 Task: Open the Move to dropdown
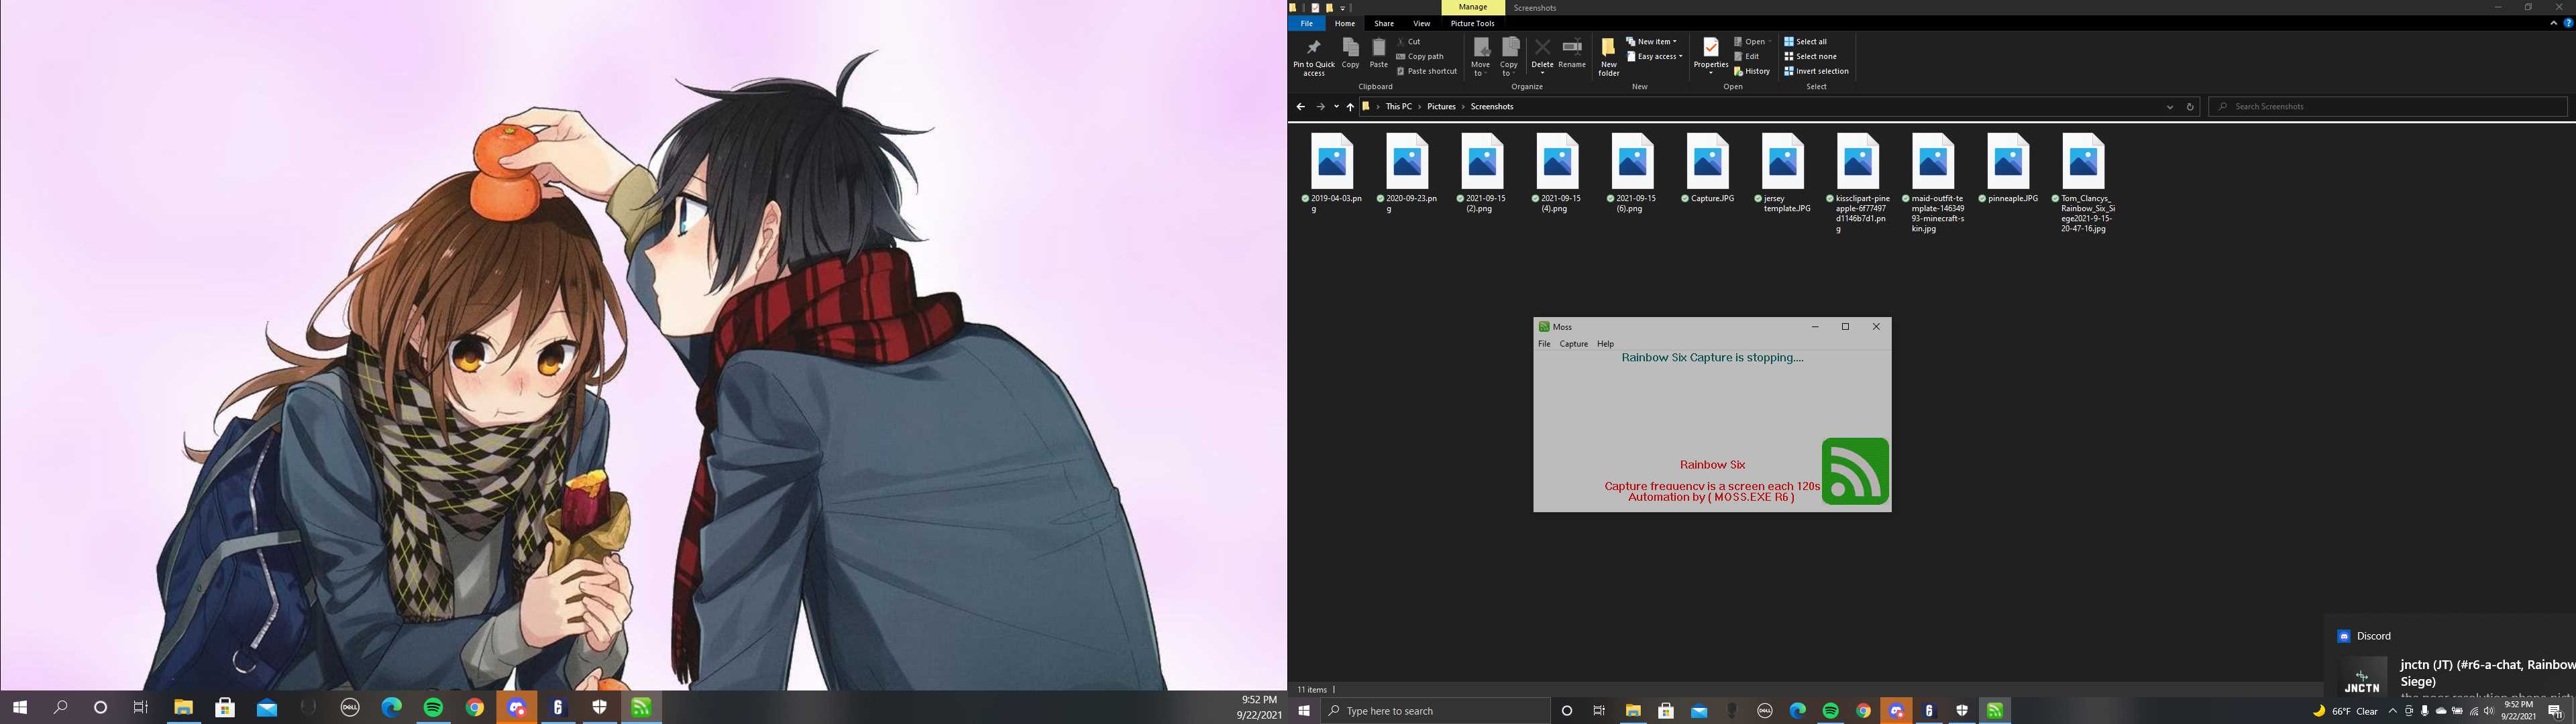coord(1480,57)
